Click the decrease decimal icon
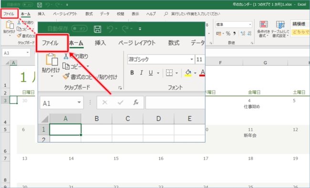This screenshot has height=188, width=310. click(249, 33)
